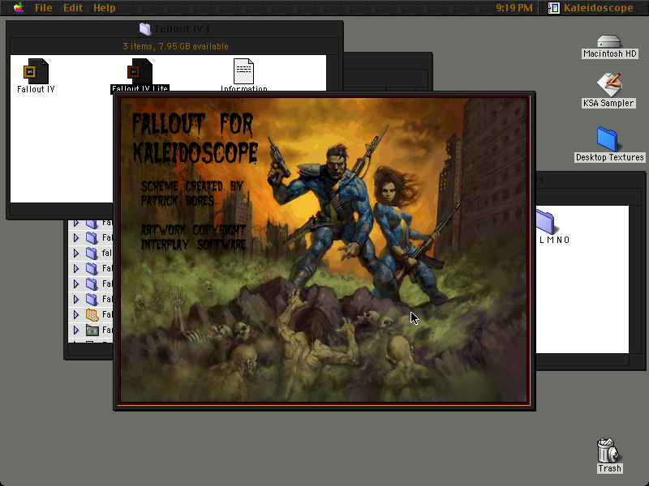This screenshot has height=486, width=649.
Task: Click the folder icon in the Fallout IV ƒ title bar
Action: 145,29
